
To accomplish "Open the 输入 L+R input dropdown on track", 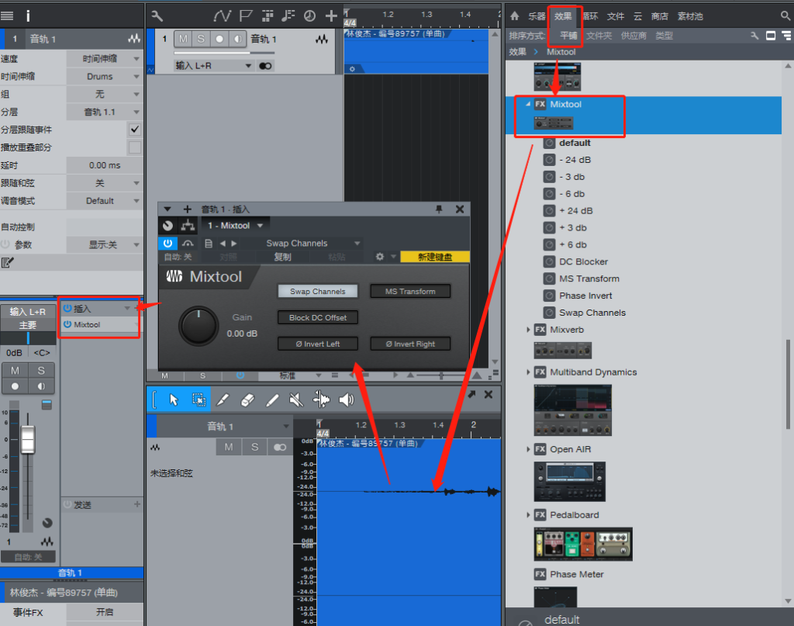I will coord(213,66).
